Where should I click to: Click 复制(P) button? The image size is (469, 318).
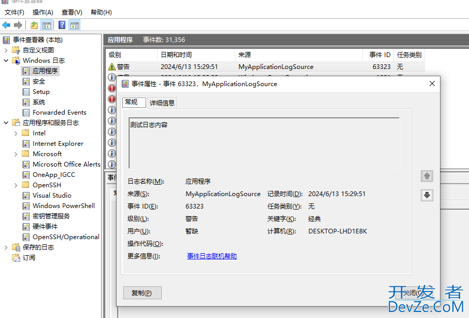coord(143,293)
